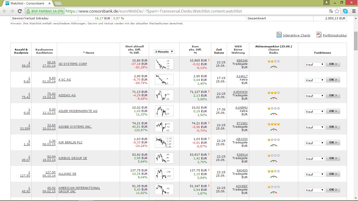Reload the Consorsbank page

(20, 11)
